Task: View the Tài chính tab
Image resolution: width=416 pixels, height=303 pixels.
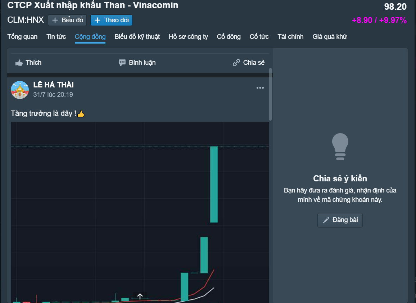Action: [290, 37]
